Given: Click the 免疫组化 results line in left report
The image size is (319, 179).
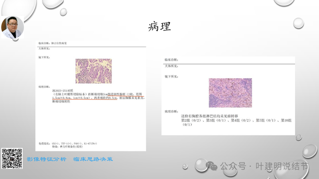Looking at the screenshot, I should (x=68, y=143).
